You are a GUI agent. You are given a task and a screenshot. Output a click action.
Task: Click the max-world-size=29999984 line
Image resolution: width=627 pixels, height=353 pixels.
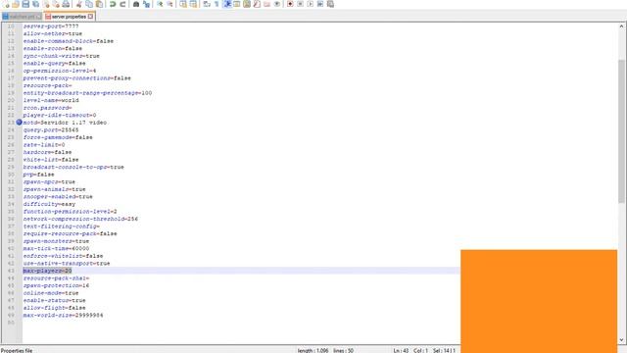pyautogui.click(x=63, y=315)
